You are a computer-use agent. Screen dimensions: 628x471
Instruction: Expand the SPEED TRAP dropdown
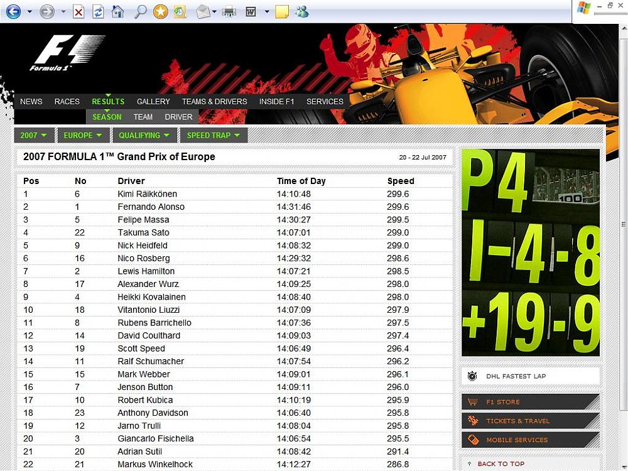click(214, 136)
